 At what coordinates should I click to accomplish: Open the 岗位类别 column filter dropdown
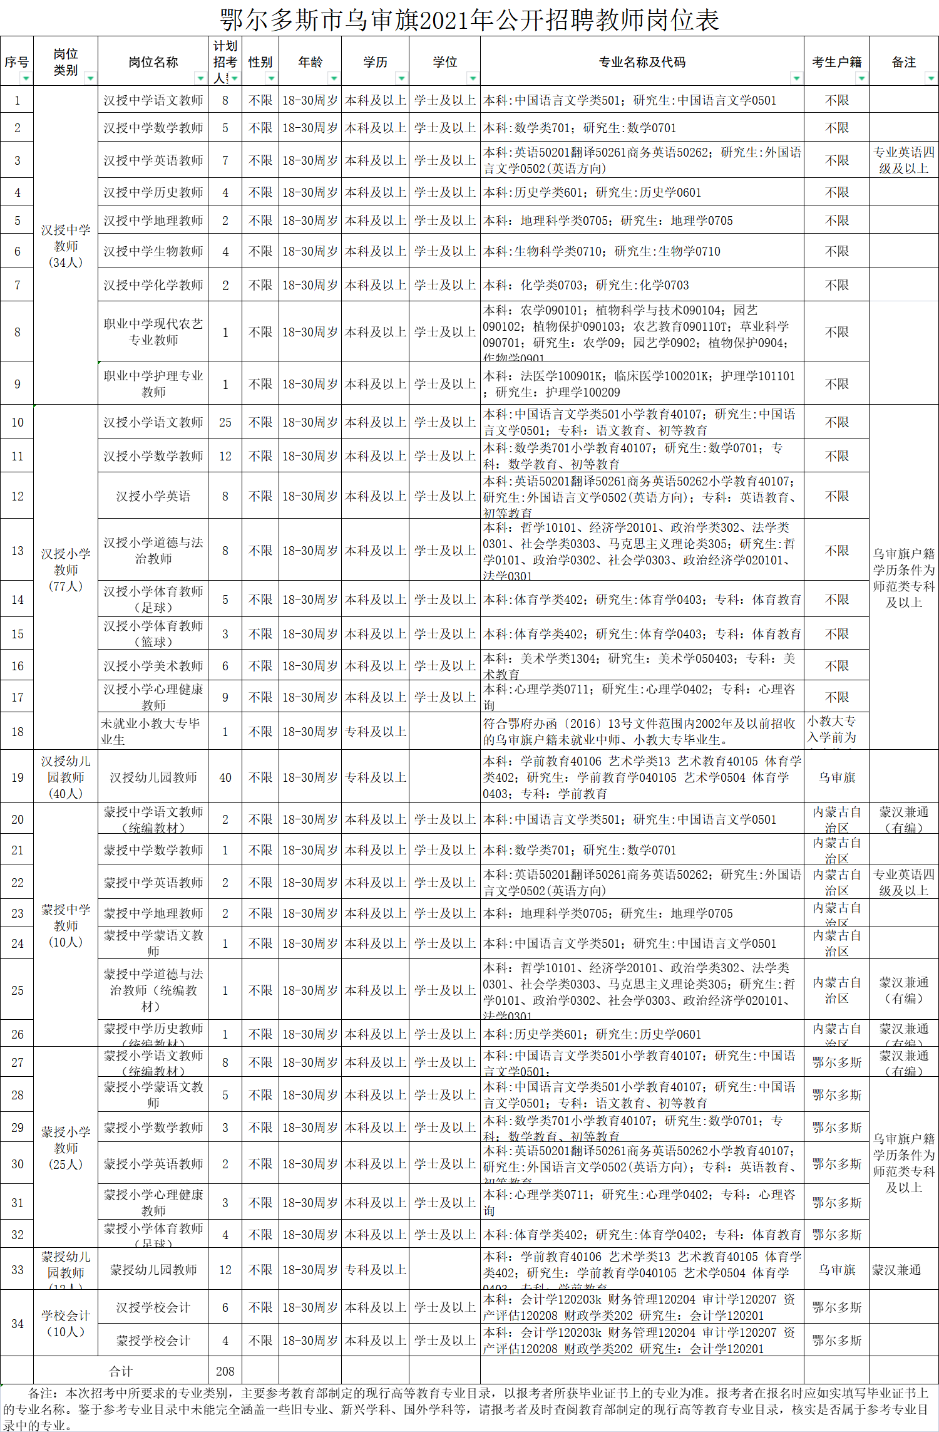click(x=90, y=78)
